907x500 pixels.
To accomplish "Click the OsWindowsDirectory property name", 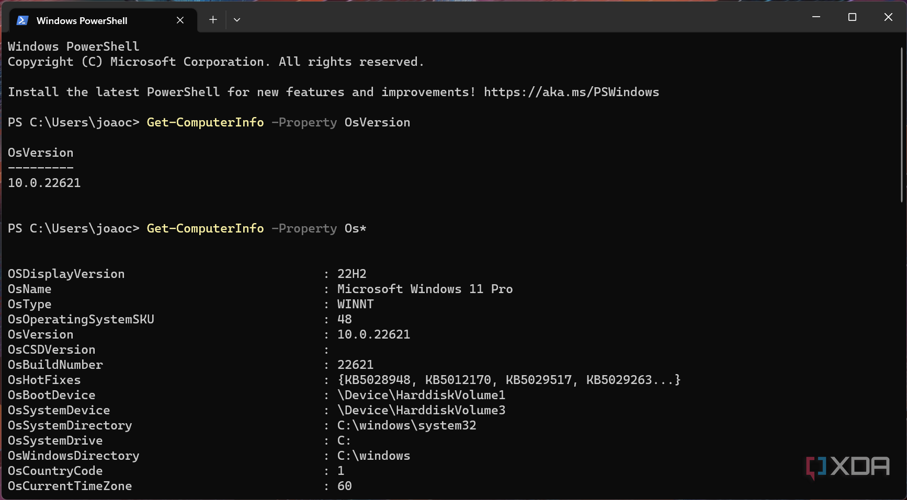I will tap(74, 456).
